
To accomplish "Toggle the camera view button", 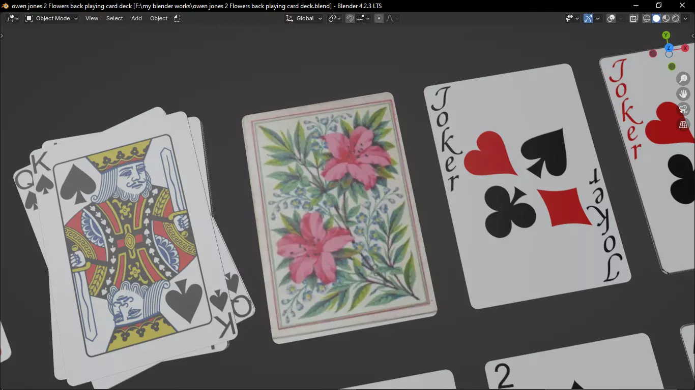I will tap(683, 109).
